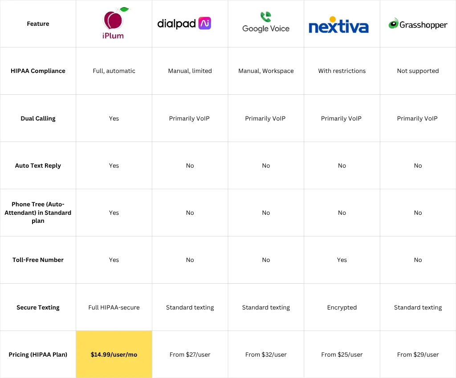Click the Nextiva logo
The height and width of the screenshot is (378, 456).
point(338,25)
